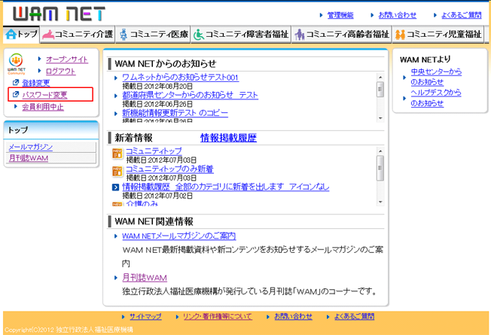
Task: Open お問い合わせ link in header
Action: click(x=398, y=15)
